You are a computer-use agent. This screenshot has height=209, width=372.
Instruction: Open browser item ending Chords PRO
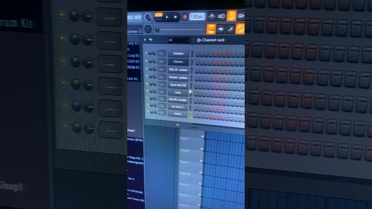point(135,200)
